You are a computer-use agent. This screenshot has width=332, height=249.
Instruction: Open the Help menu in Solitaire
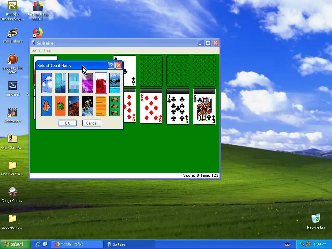pos(47,50)
